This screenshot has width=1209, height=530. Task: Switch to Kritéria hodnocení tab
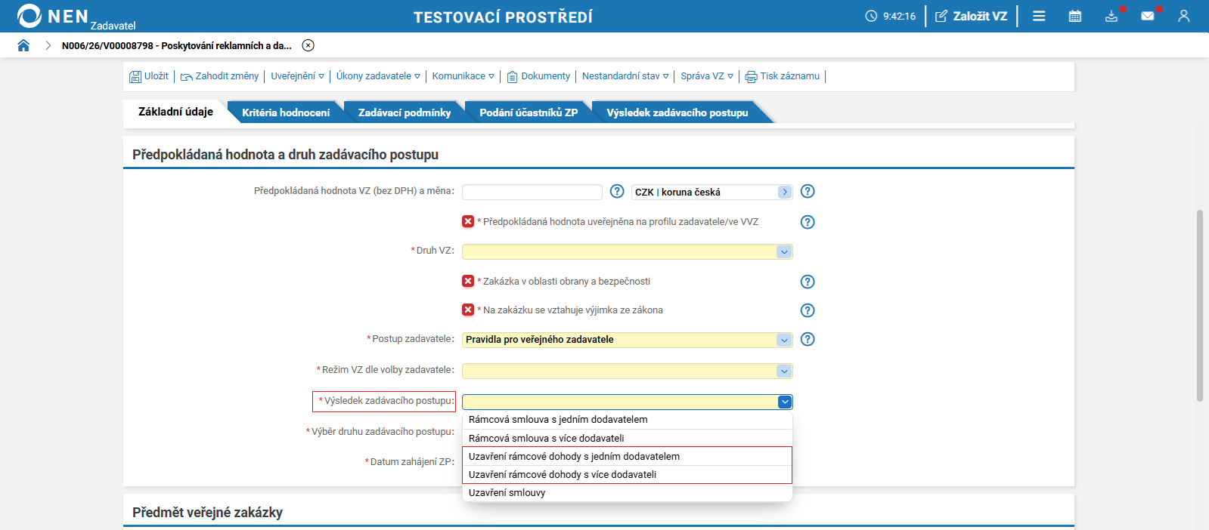coord(286,112)
